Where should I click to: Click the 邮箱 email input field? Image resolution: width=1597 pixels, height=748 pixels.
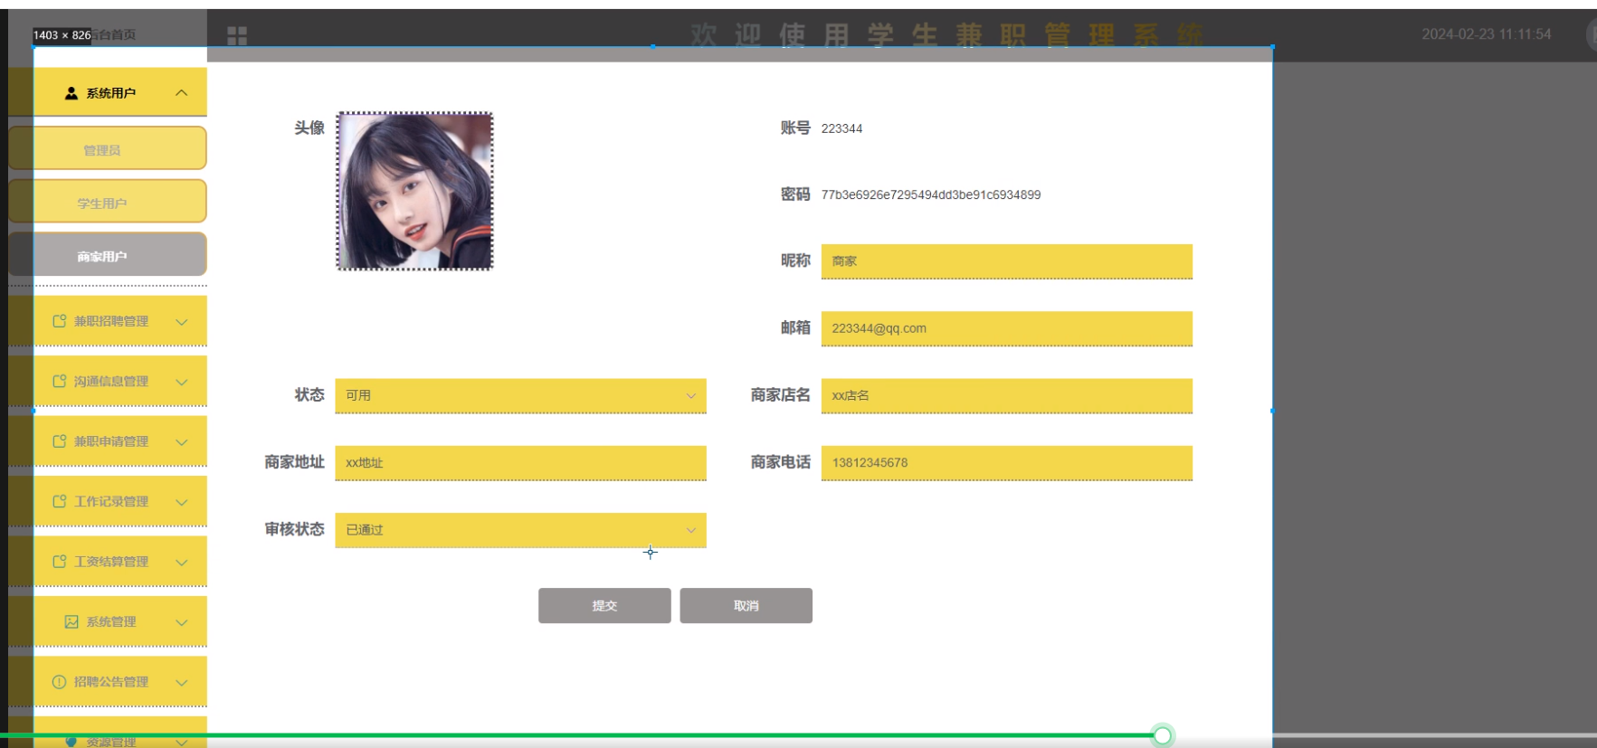[x=1006, y=328]
